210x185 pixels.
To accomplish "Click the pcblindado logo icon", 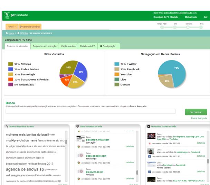I will pyautogui.click(x=7, y=15).
